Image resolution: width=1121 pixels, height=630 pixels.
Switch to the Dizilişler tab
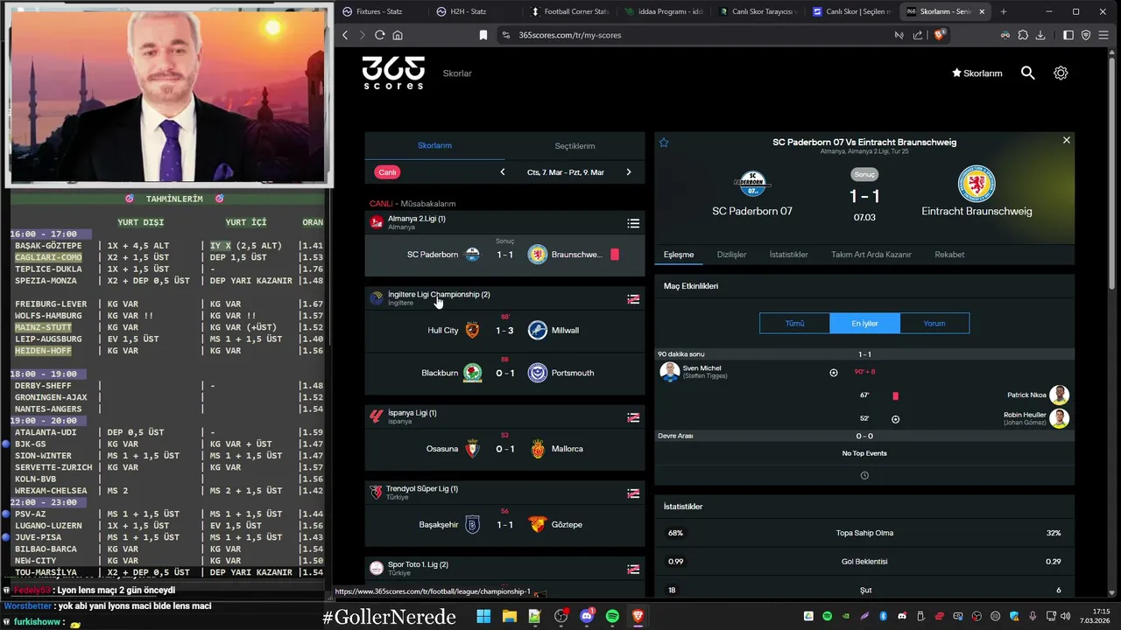pyautogui.click(x=732, y=255)
